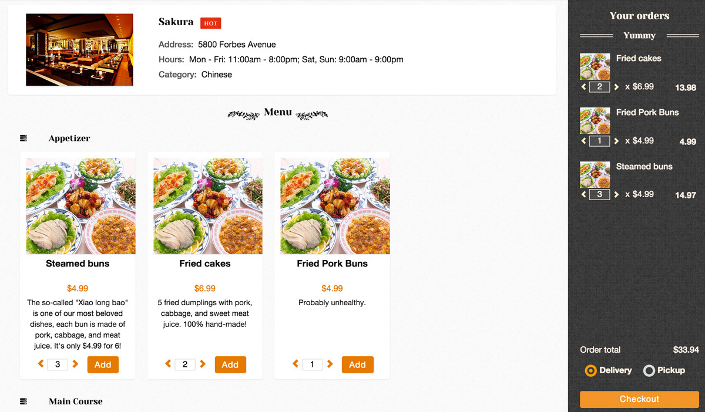Click Steamed buns quantity field in order sidebar

[x=599, y=194]
